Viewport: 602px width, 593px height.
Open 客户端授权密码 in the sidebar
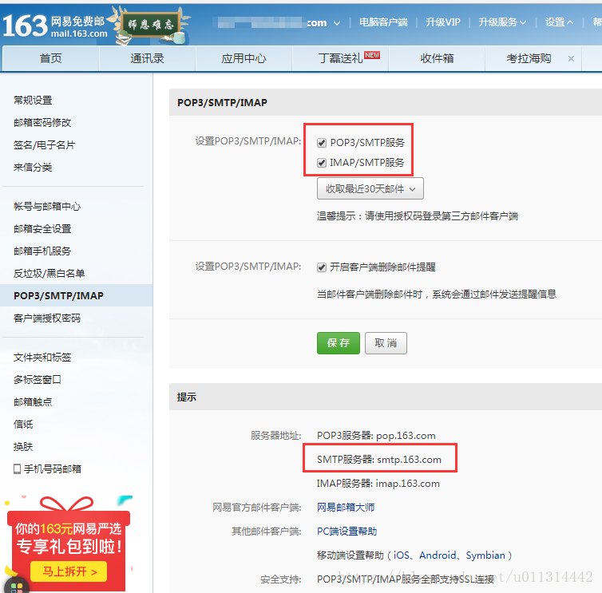pyautogui.click(x=47, y=318)
